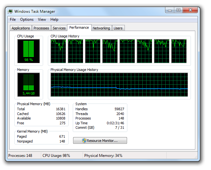Open the Options menu
This screenshot has height=170, width=211.
[27, 19]
